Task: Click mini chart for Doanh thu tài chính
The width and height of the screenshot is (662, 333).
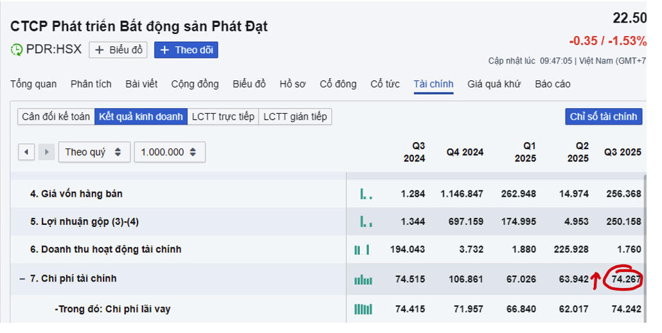Action: click(362, 249)
